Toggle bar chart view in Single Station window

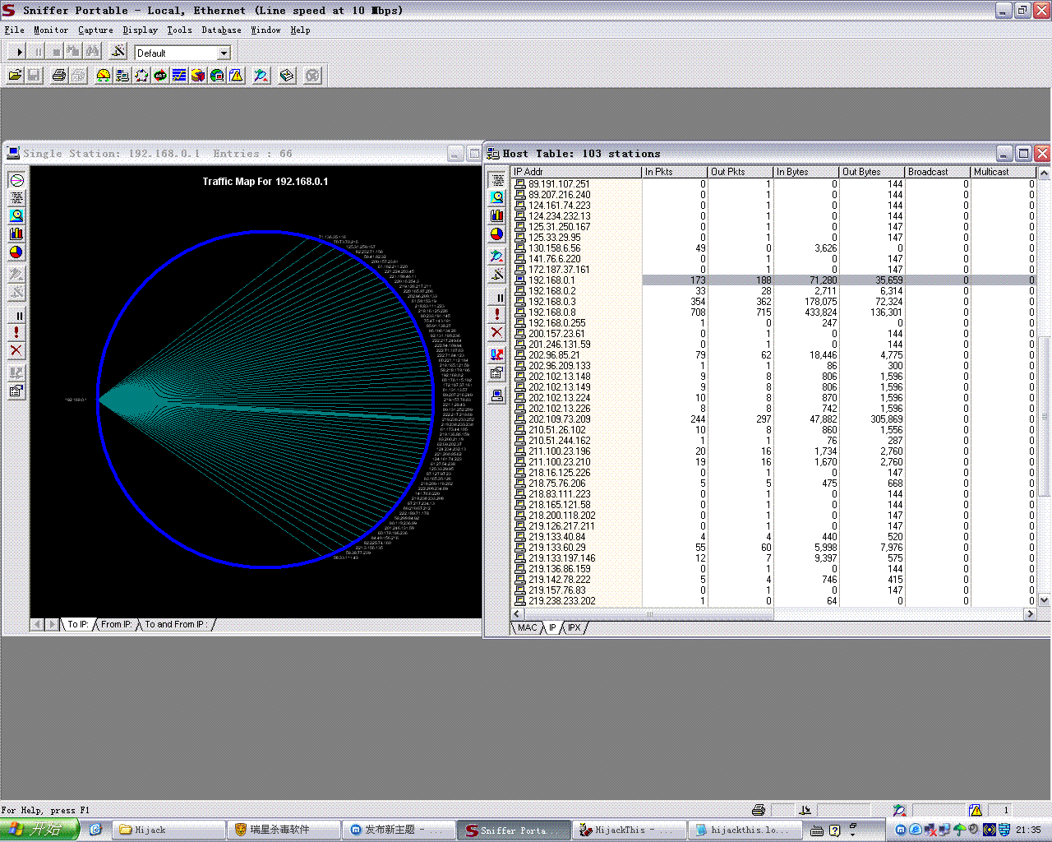tap(16, 234)
